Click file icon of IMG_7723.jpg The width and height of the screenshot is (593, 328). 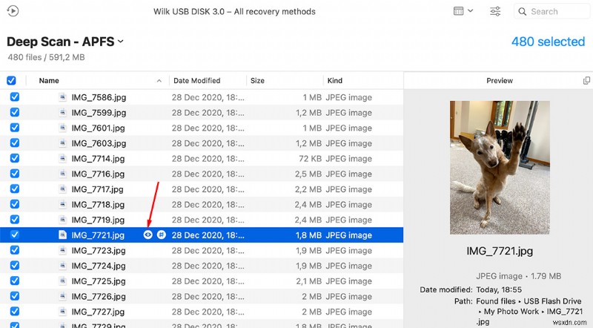[63, 250]
